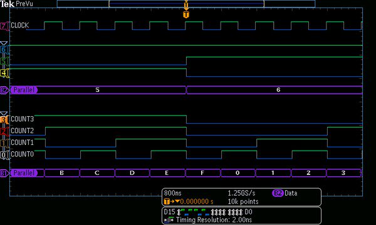Collapse the lower COUNT group triangle
This screenshot has height=225, width=376.
[4, 113]
